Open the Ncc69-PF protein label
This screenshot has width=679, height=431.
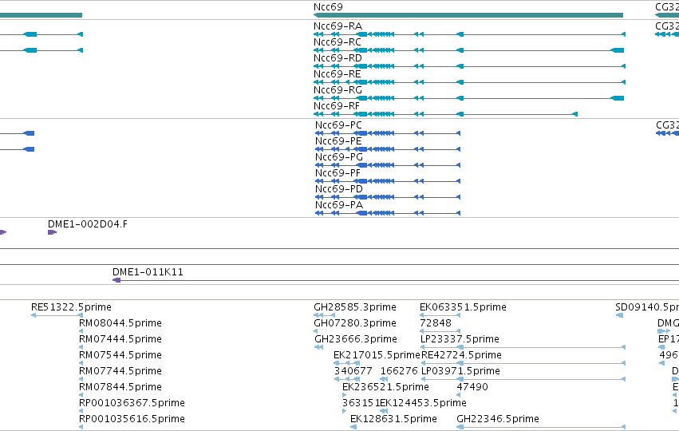(338, 173)
